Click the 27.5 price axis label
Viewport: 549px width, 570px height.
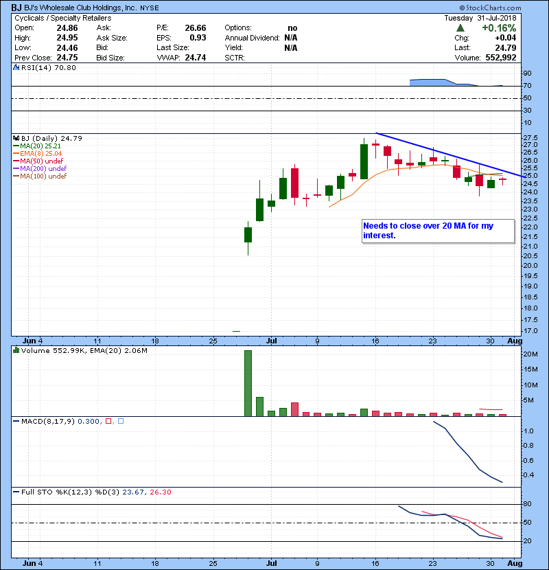[530, 138]
